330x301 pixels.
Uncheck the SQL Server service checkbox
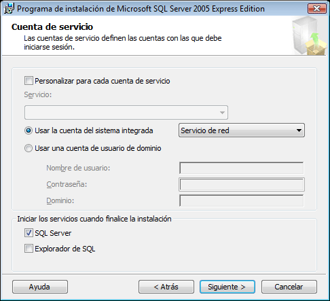(x=29, y=233)
